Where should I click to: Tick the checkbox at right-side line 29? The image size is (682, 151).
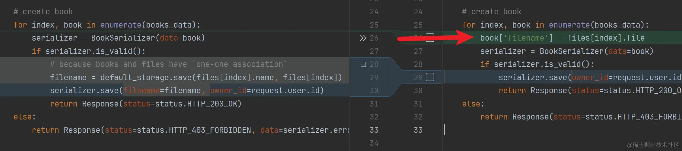tap(430, 77)
